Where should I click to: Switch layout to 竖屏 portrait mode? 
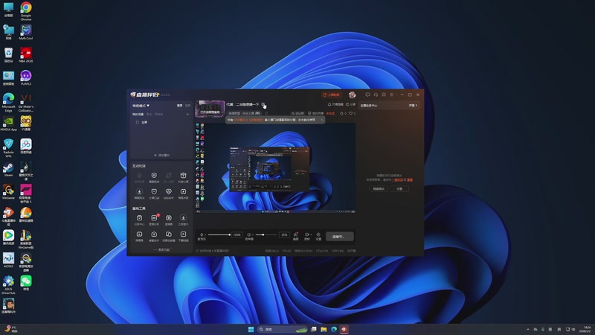188,106
